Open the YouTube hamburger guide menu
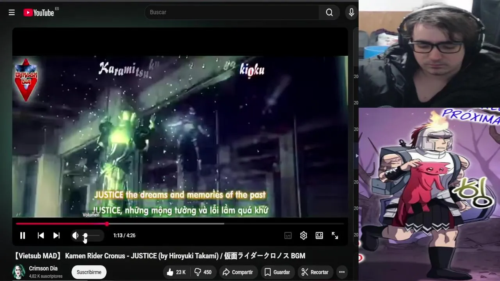Image resolution: width=500 pixels, height=281 pixels. pos(12,12)
